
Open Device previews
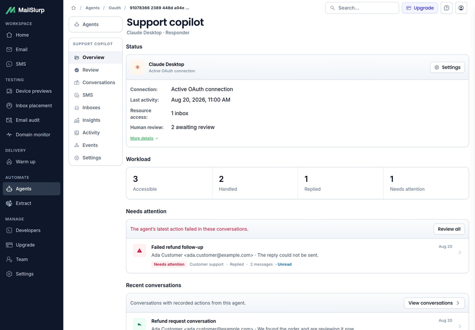click(32, 91)
